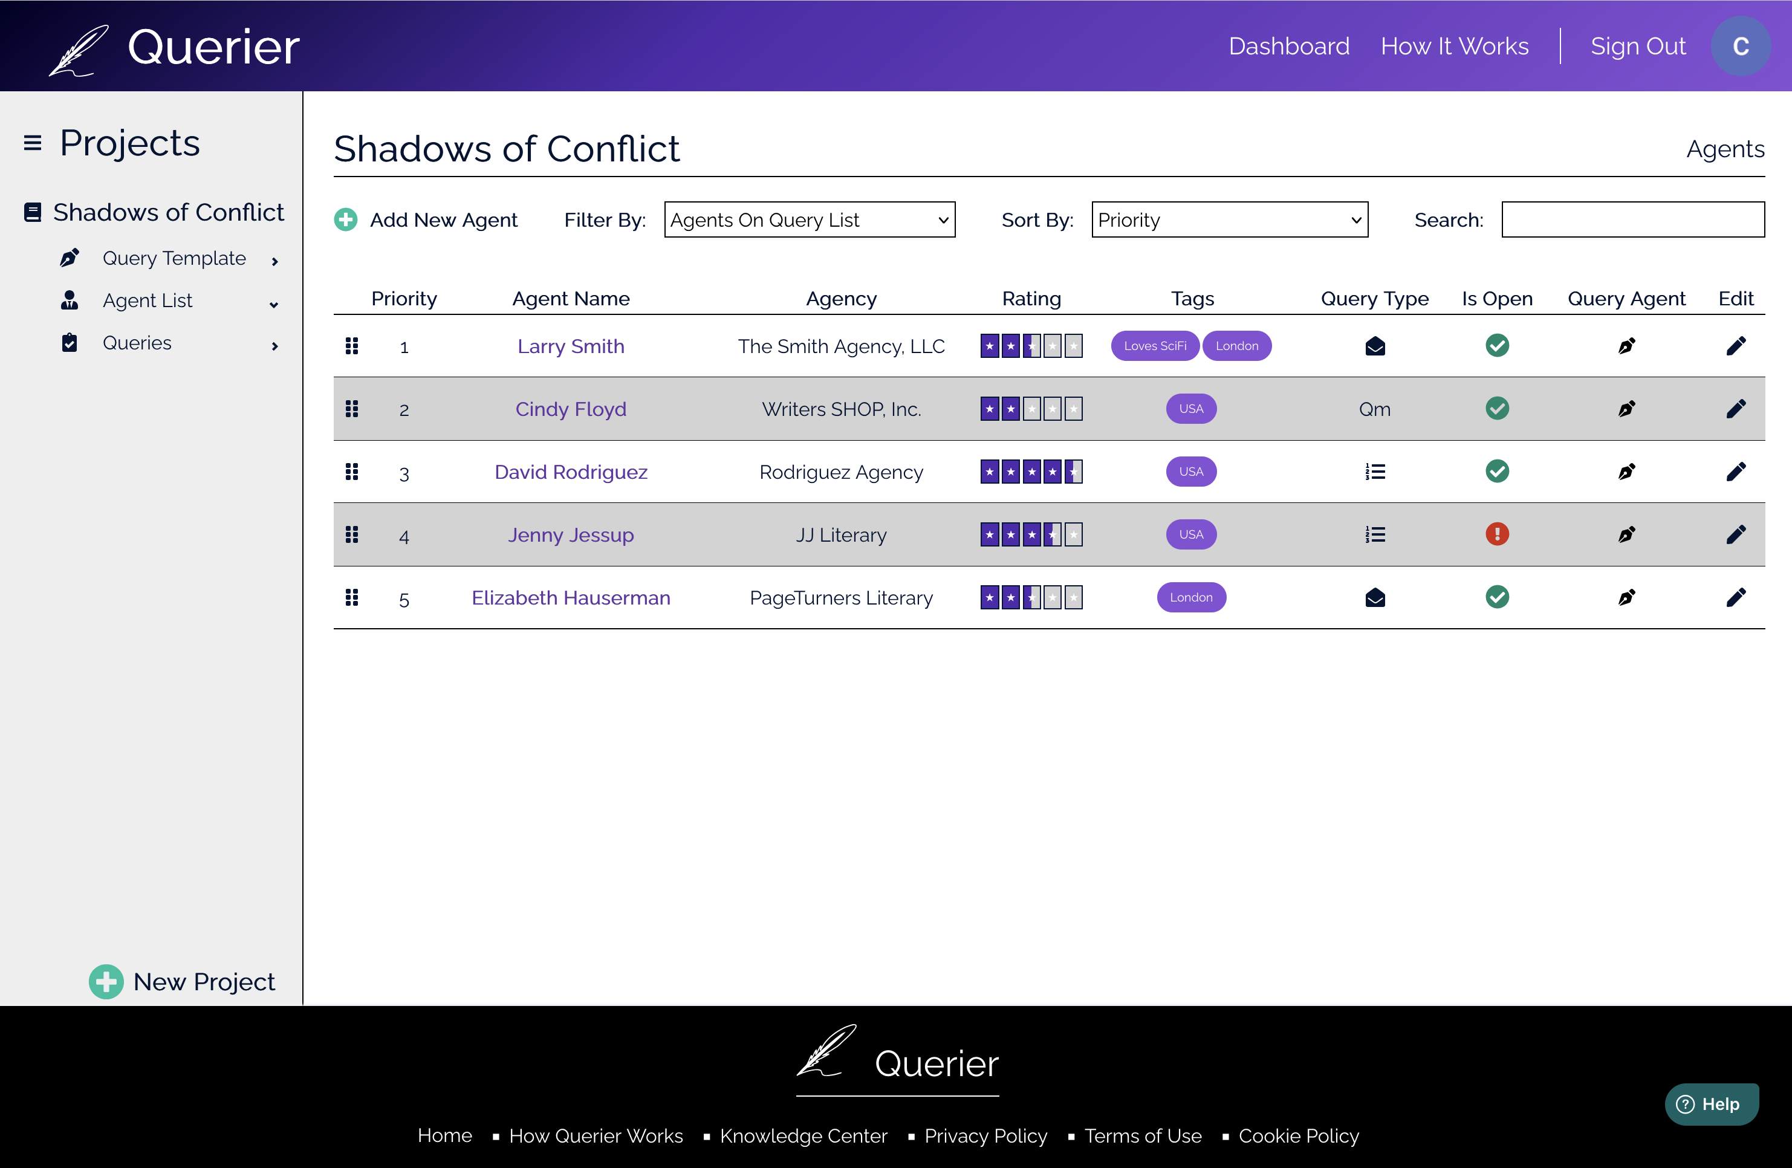1792x1168 pixels.
Task: Click the list query type icon for Jenny Jessup
Action: 1375,534
